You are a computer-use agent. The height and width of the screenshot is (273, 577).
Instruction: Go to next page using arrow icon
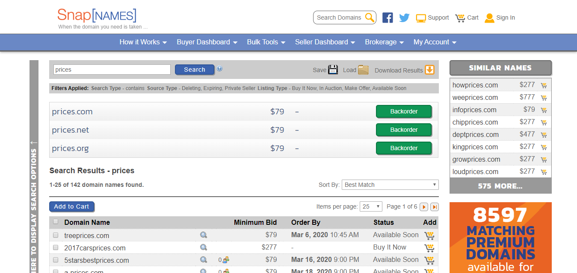tap(424, 207)
